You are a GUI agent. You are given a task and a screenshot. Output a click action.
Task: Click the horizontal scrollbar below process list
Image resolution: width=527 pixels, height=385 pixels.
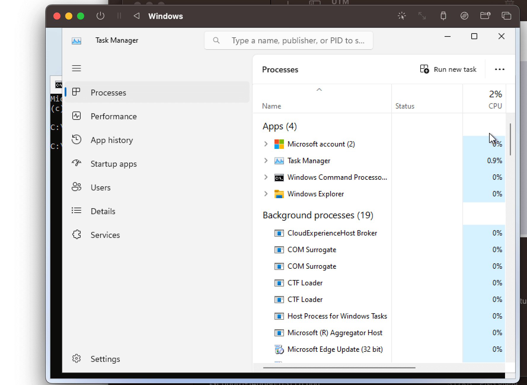(339, 368)
